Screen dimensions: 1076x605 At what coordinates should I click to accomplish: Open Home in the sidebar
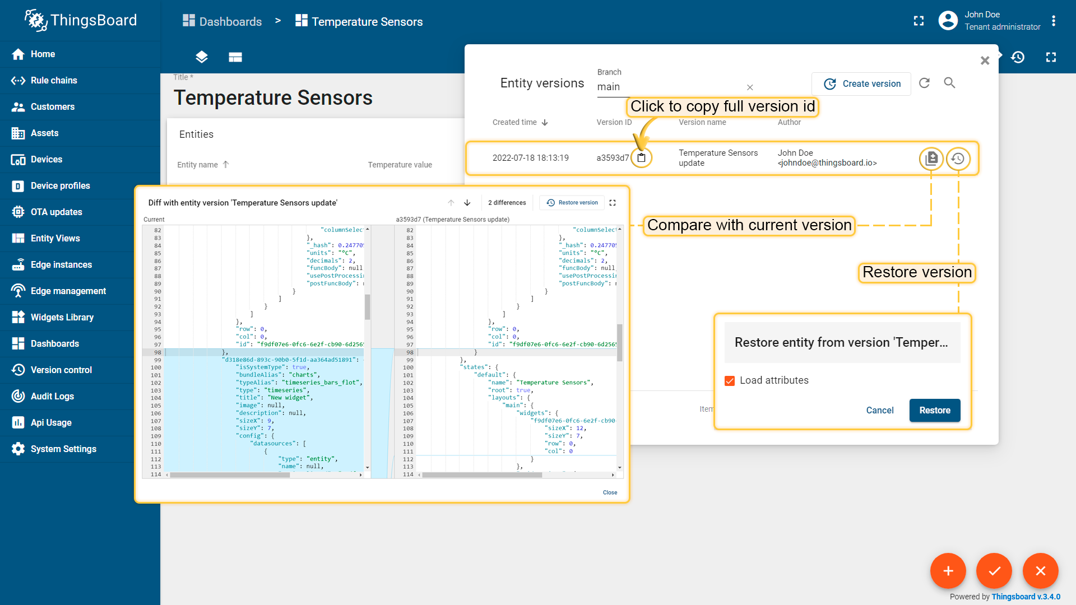(80, 54)
